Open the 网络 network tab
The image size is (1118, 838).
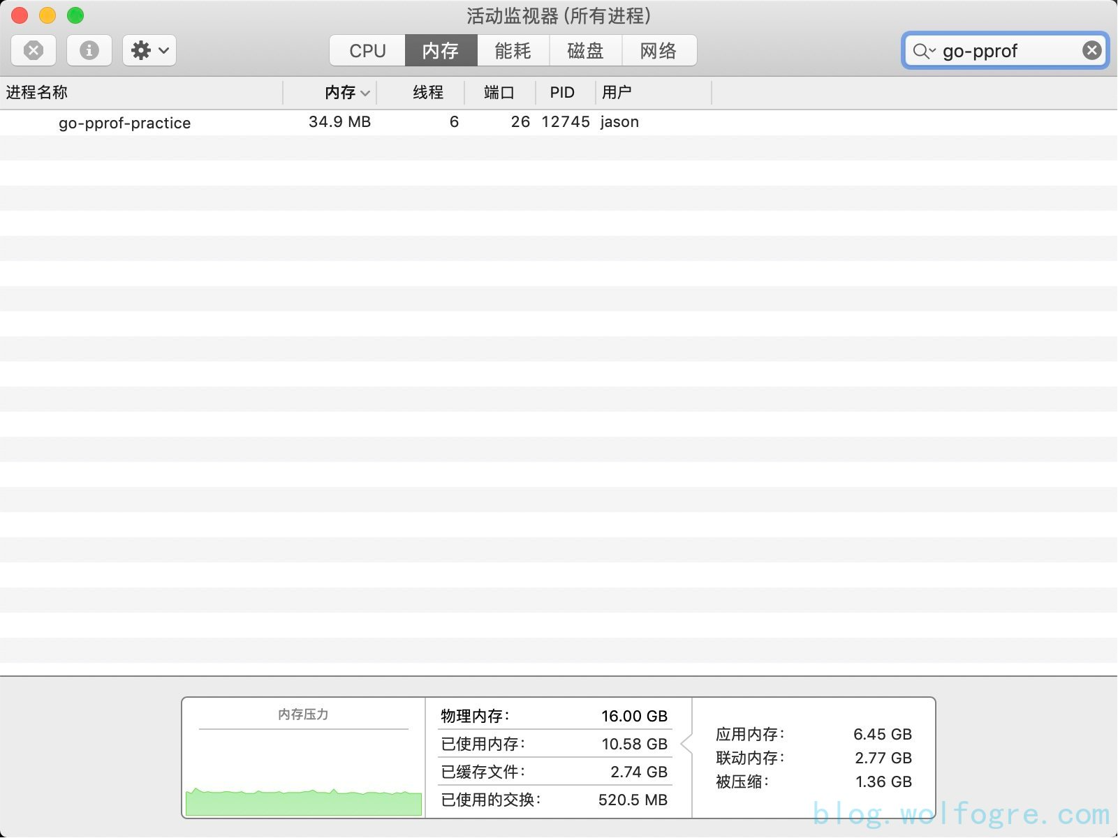click(659, 51)
